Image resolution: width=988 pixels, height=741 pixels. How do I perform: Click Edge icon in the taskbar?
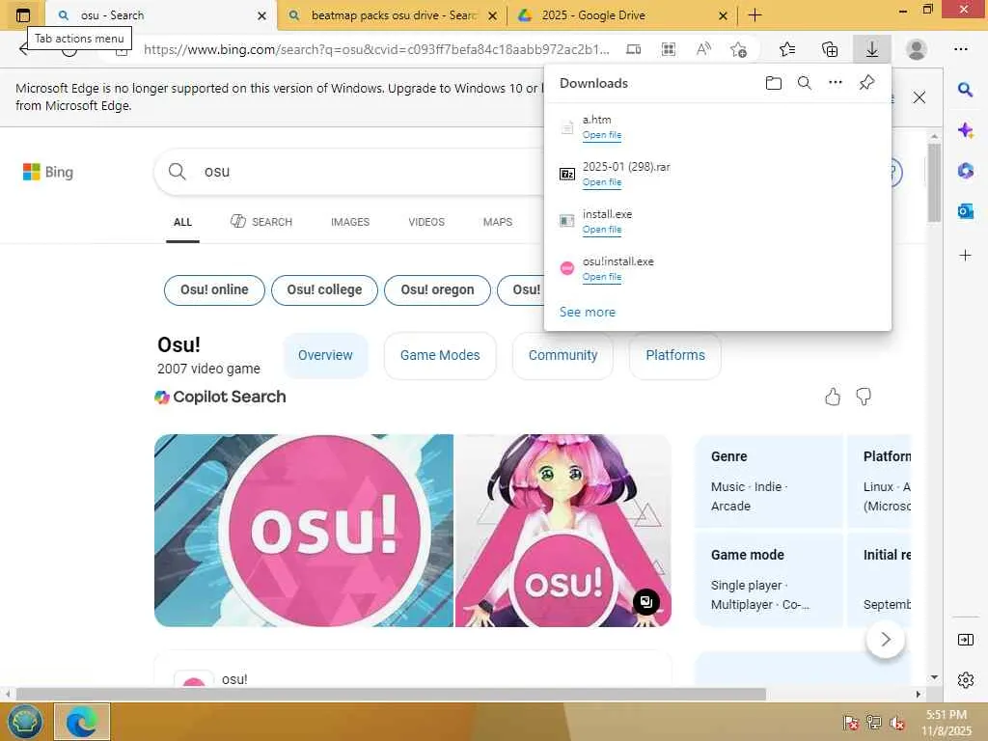[82, 722]
